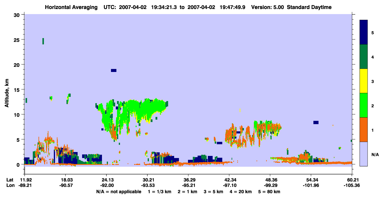Click the altitude tick label '15'
Image resolution: width=391 pixels, height=200 pixels.
click(17, 90)
